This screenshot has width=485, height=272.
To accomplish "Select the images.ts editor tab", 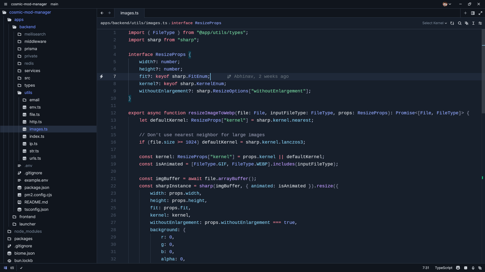I will coord(129,13).
